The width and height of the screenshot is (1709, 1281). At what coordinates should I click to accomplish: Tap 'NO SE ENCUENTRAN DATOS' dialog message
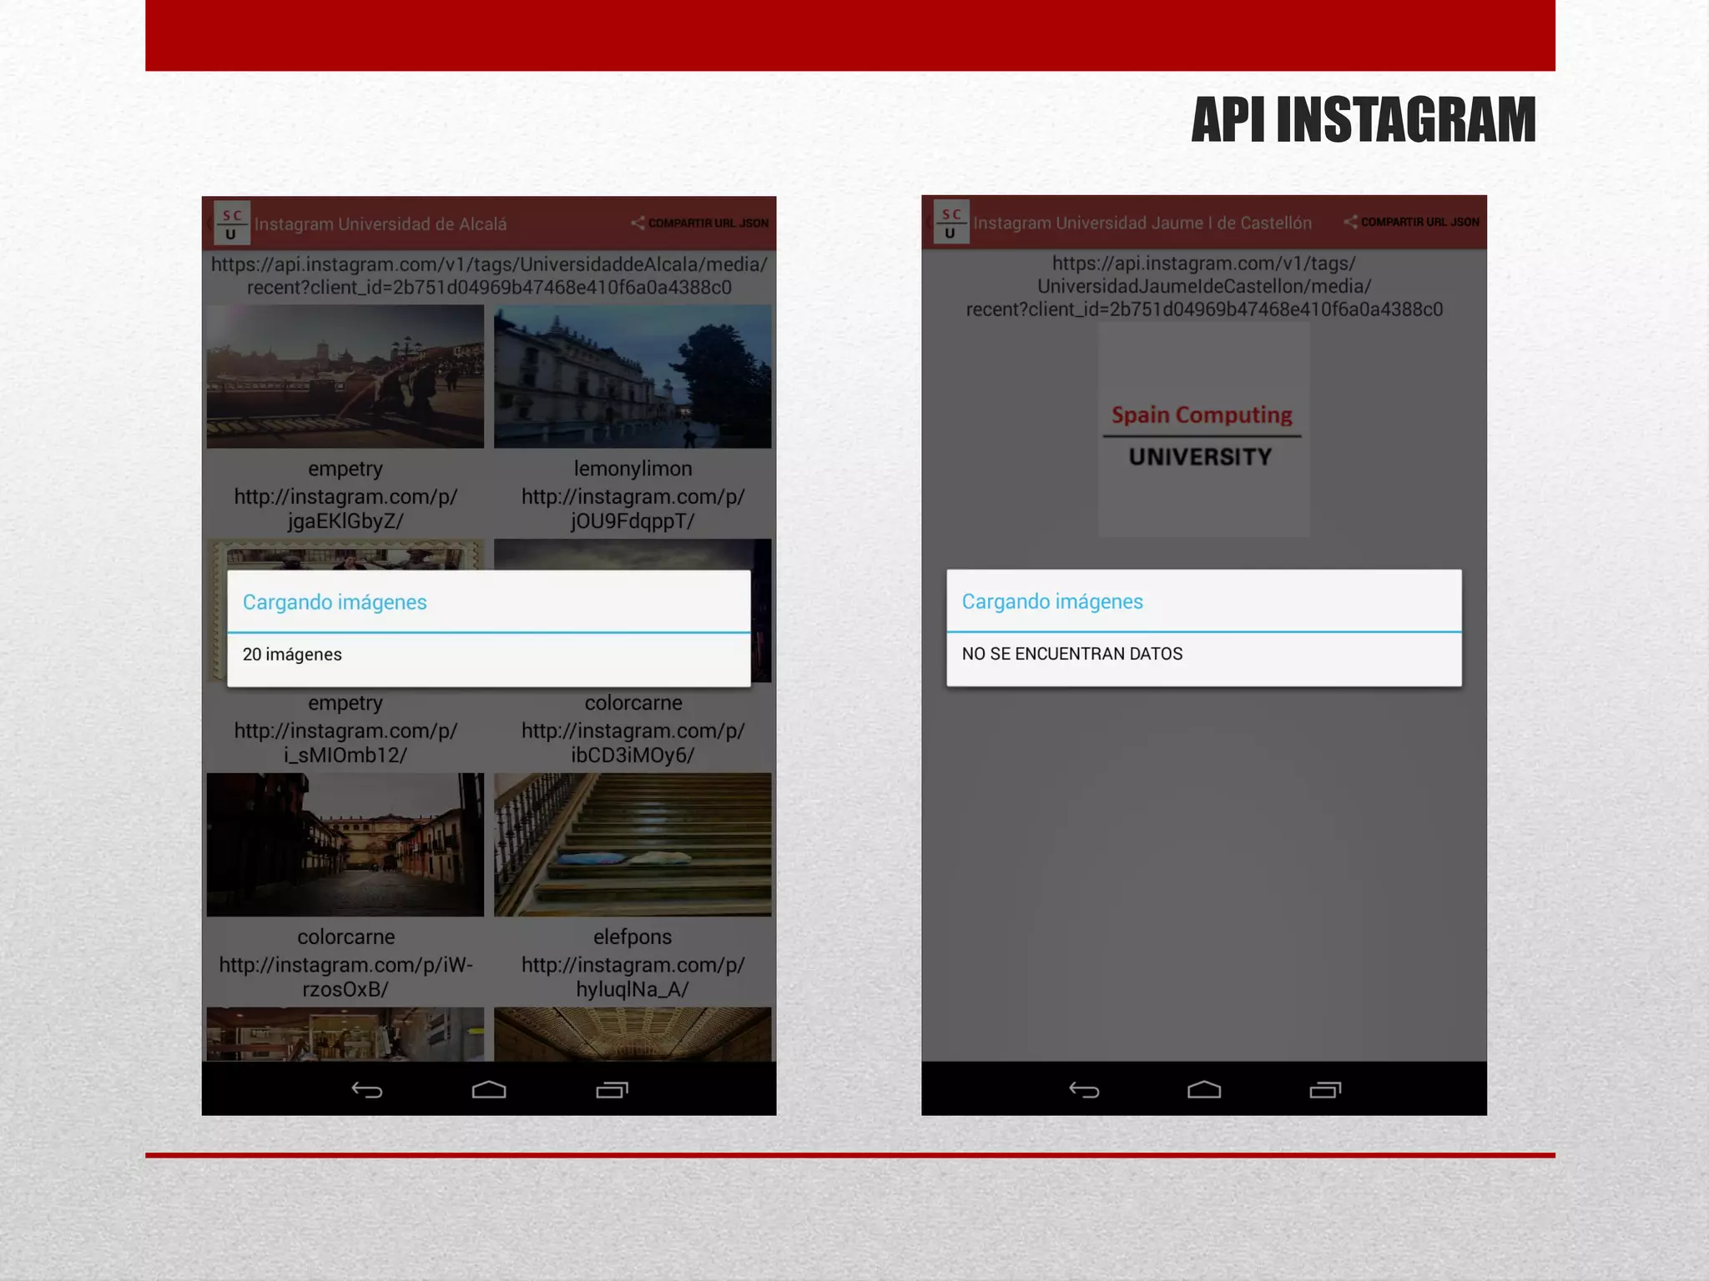tap(1072, 654)
